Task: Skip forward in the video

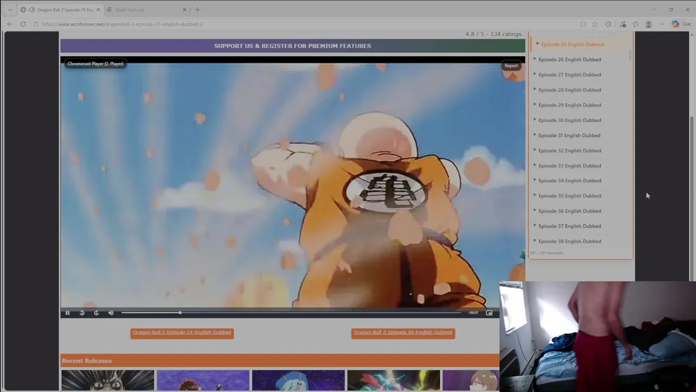Action: [96, 313]
